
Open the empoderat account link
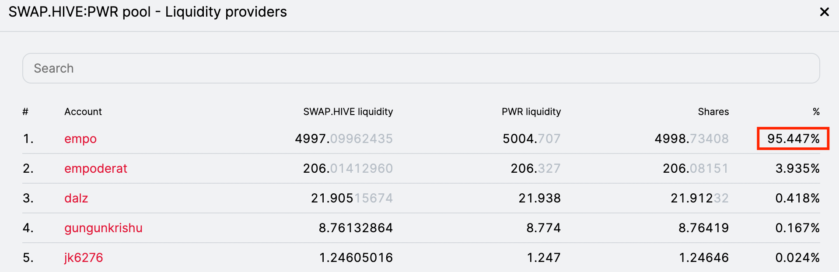click(95, 168)
